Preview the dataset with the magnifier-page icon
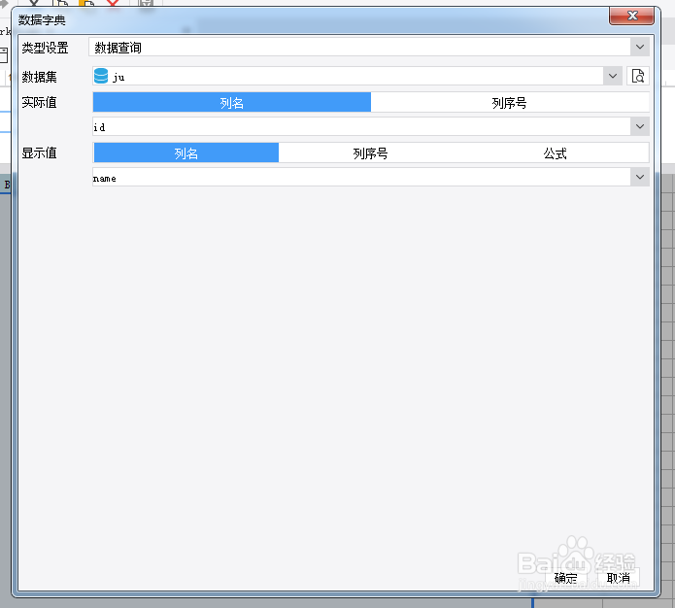The image size is (675, 608). [x=637, y=76]
